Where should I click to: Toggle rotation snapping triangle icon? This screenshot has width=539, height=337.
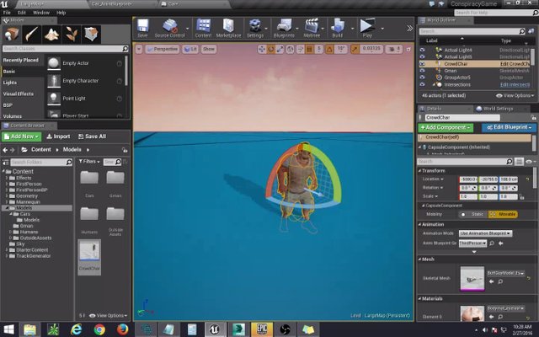point(329,50)
